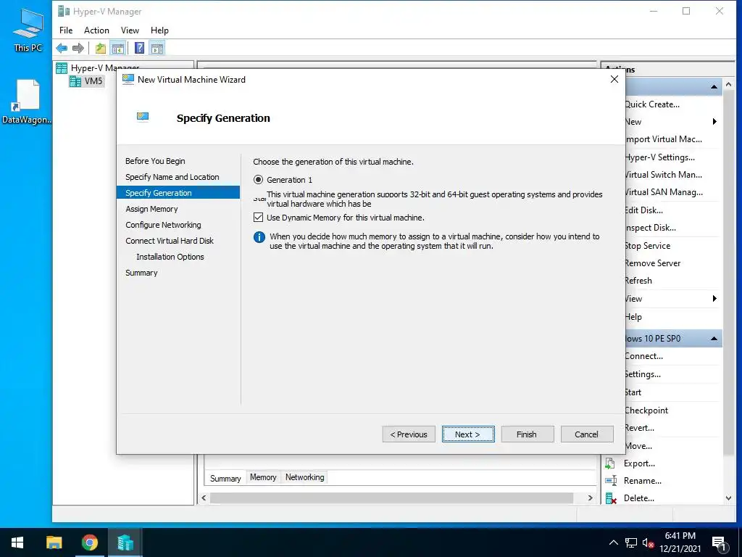Go to Installation Options step

point(170,257)
